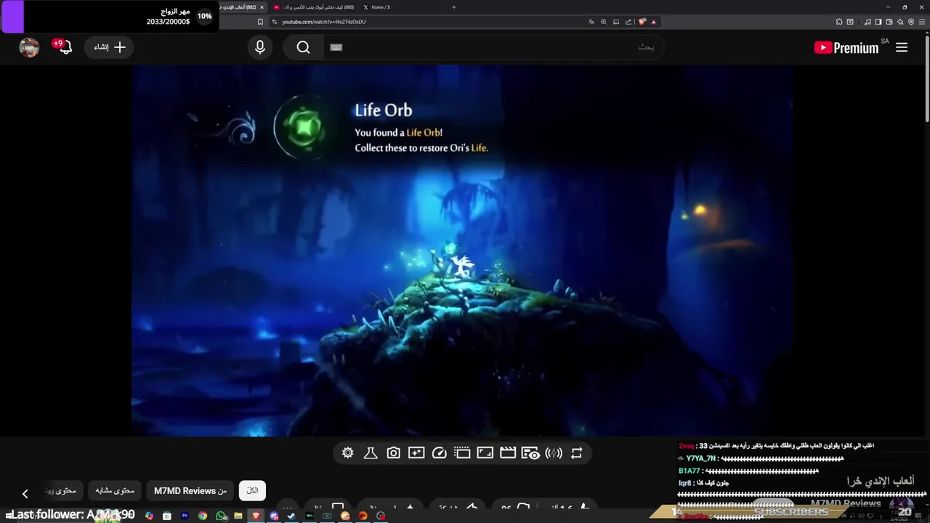Open the playback speed gauge icon

(439, 453)
